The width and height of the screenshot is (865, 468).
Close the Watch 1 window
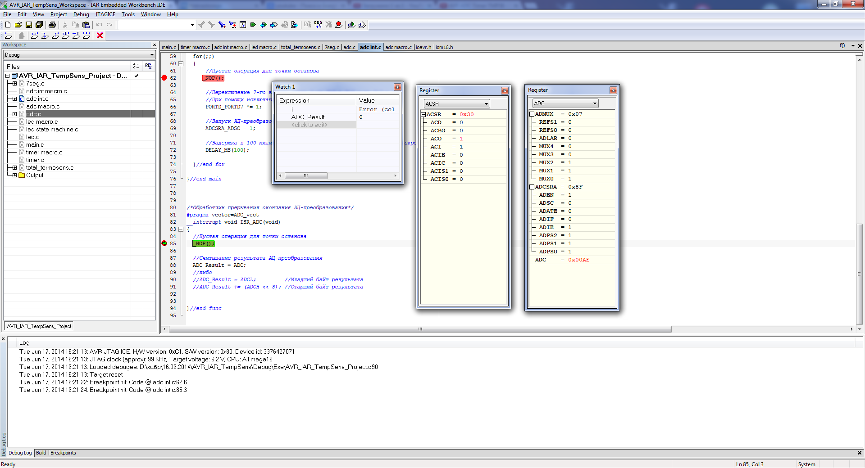(x=397, y=87)
